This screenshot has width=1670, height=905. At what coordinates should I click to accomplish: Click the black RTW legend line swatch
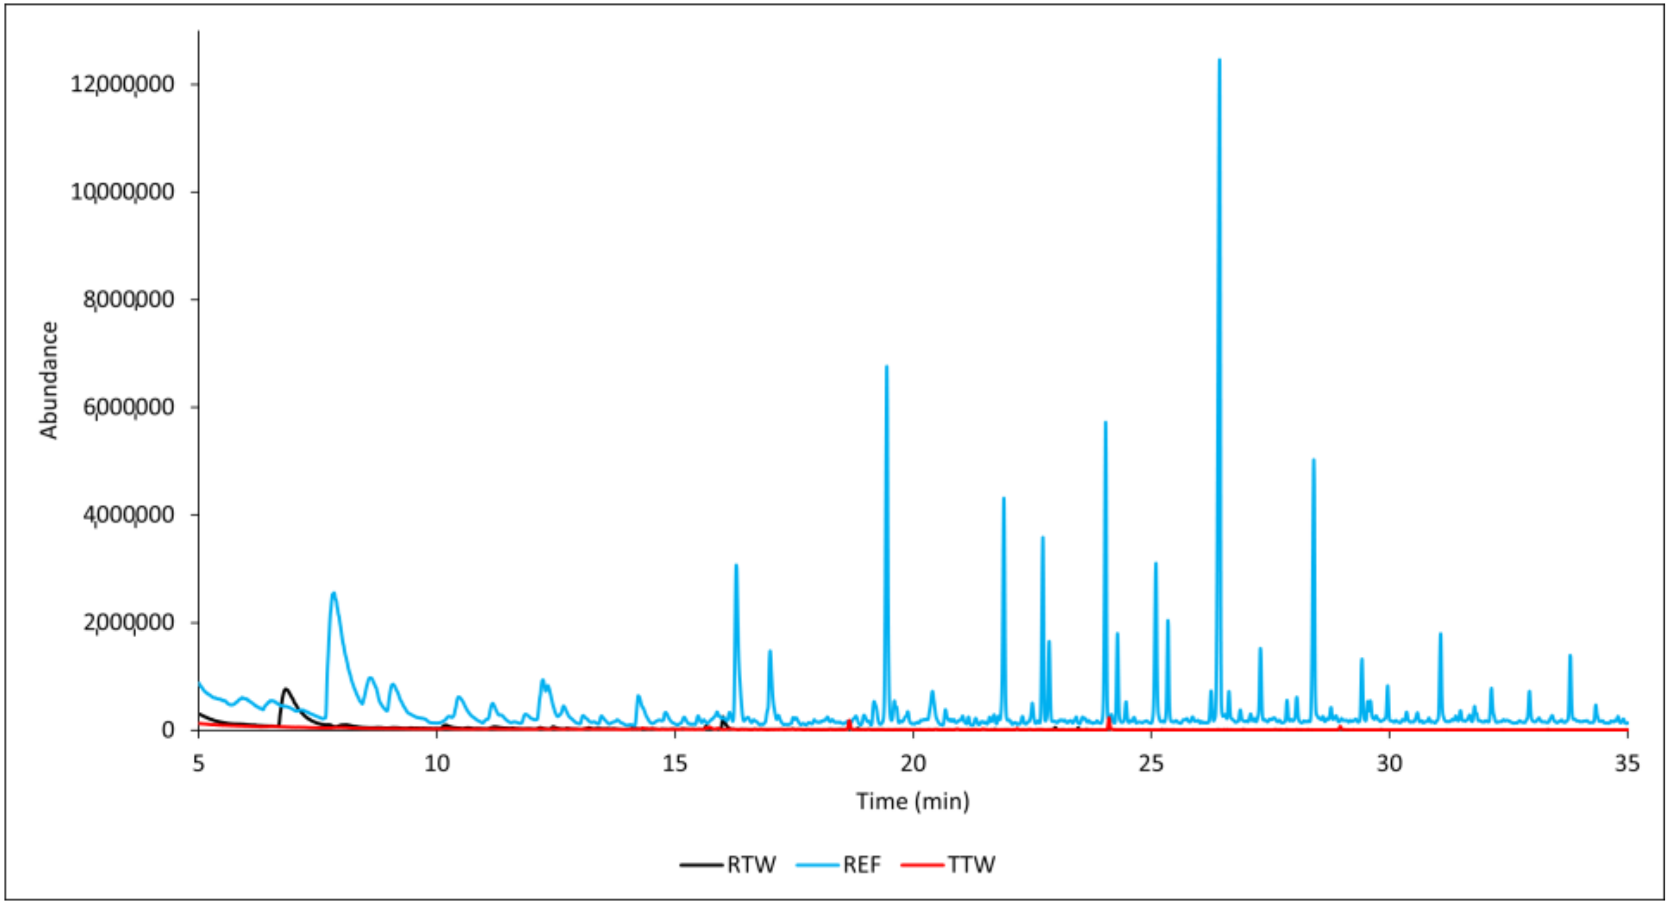[x=701, y=865]
